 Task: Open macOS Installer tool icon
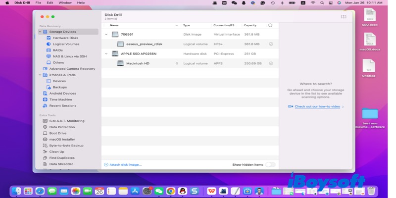45,140
